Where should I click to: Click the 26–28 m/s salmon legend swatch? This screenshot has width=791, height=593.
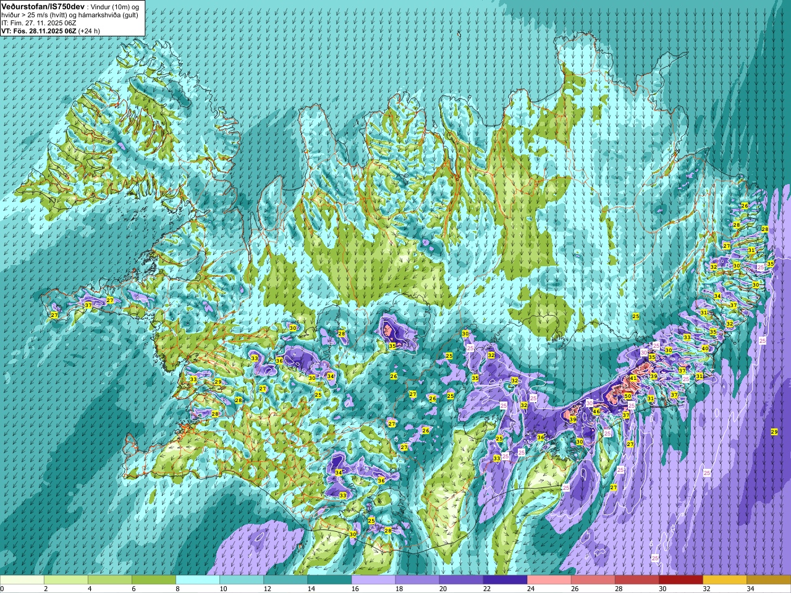tap(593, 580)
